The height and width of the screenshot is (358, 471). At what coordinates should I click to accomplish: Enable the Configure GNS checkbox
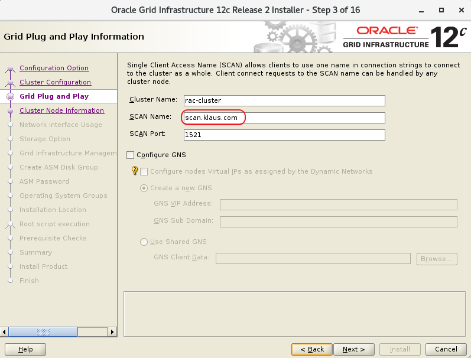coord(131,155)
